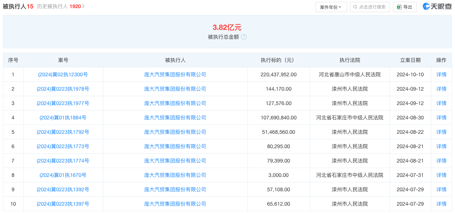Click 河北省唐山市中级人民法院 cell

pyautogui.click(x=350, y=74)
